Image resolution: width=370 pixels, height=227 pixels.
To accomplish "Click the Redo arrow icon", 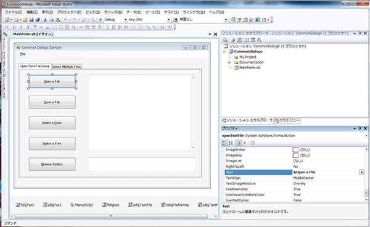I will coord(75,20).
